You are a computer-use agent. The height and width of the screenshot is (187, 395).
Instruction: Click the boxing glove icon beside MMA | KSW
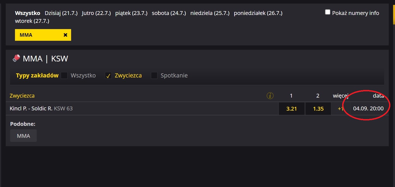pos(16,58)
